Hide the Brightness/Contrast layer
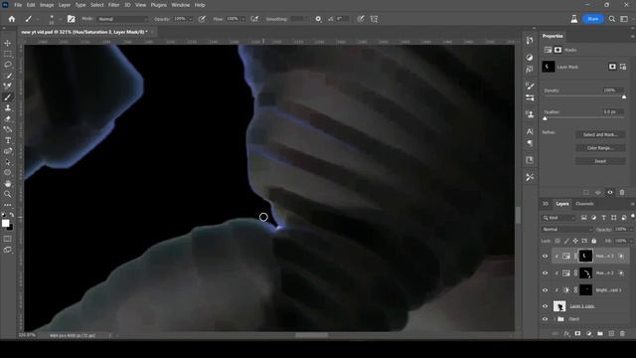The height and width of the screenshot is (358, 636). coord(546,290)
